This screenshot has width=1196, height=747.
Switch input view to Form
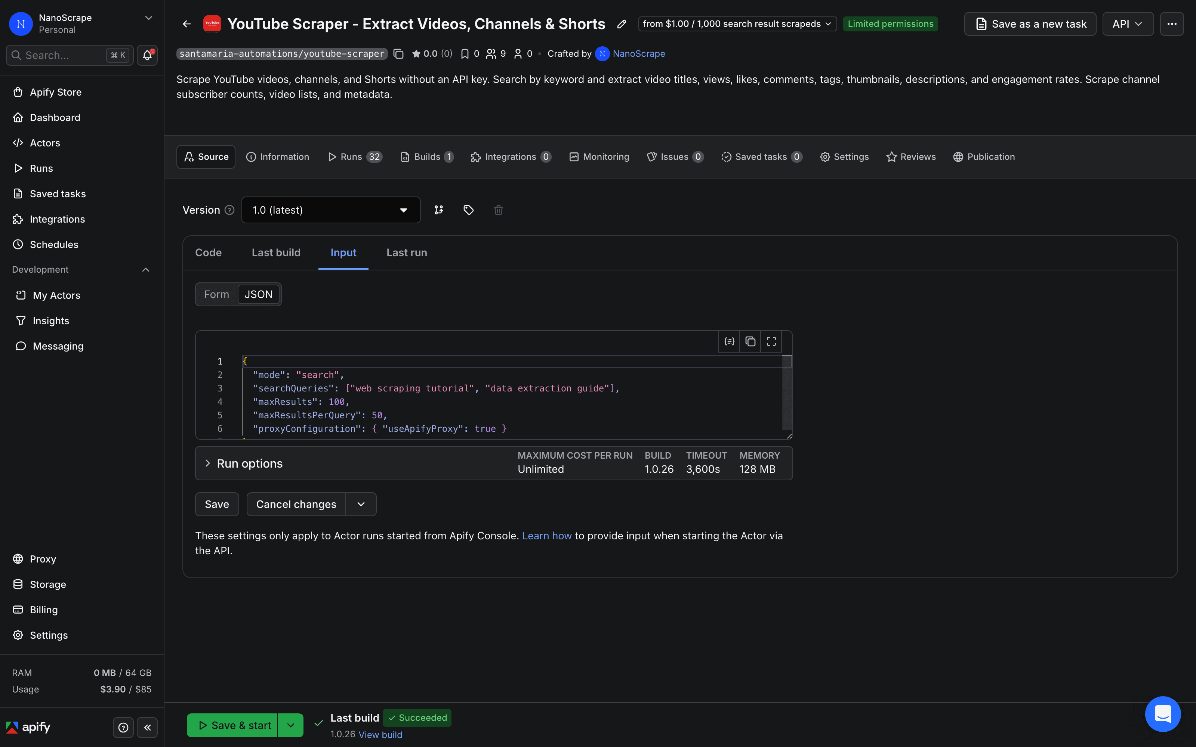click(x=216, y=294)
